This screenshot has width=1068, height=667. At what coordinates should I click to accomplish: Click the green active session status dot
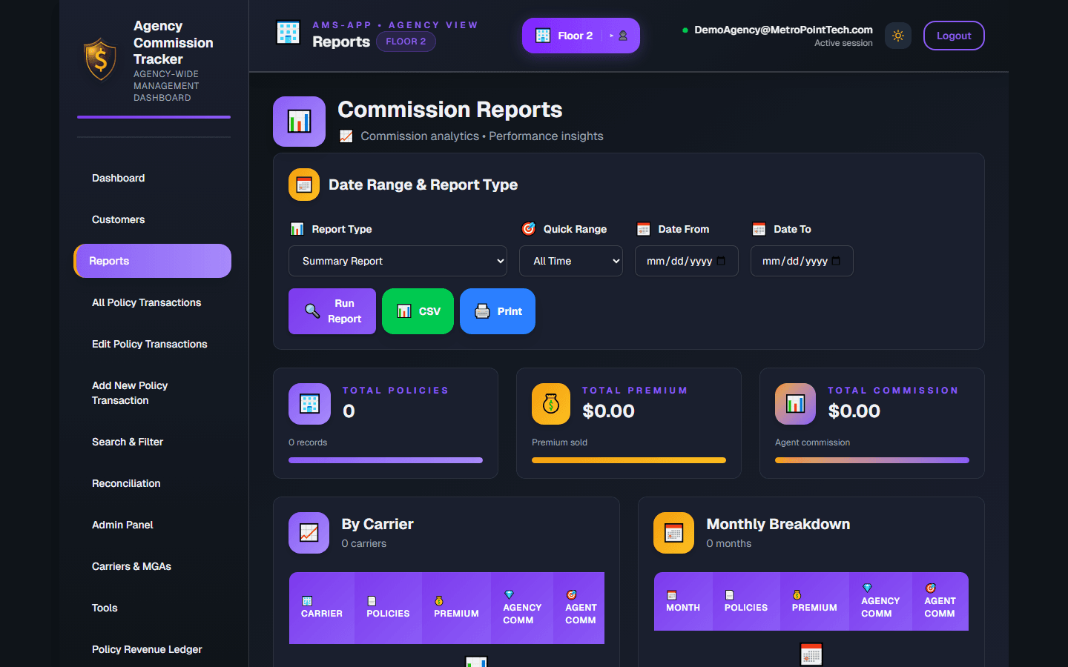coord(684,30)
